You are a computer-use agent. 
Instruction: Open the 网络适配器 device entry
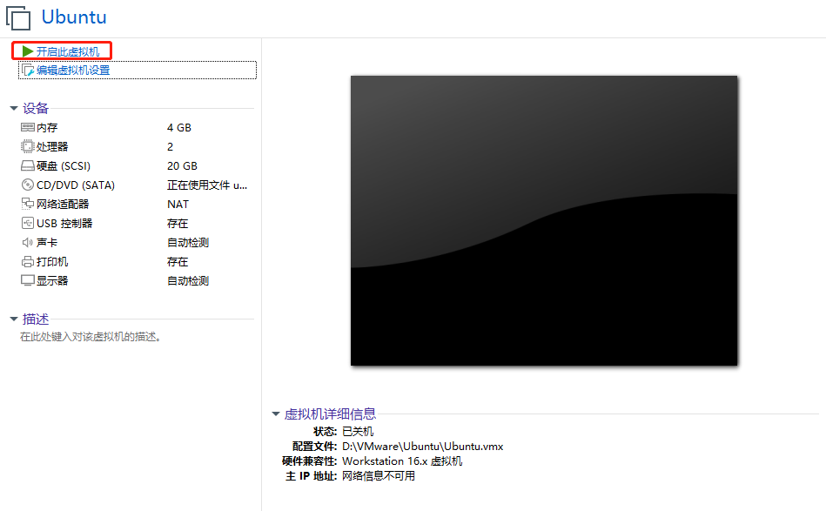[63, 204]
